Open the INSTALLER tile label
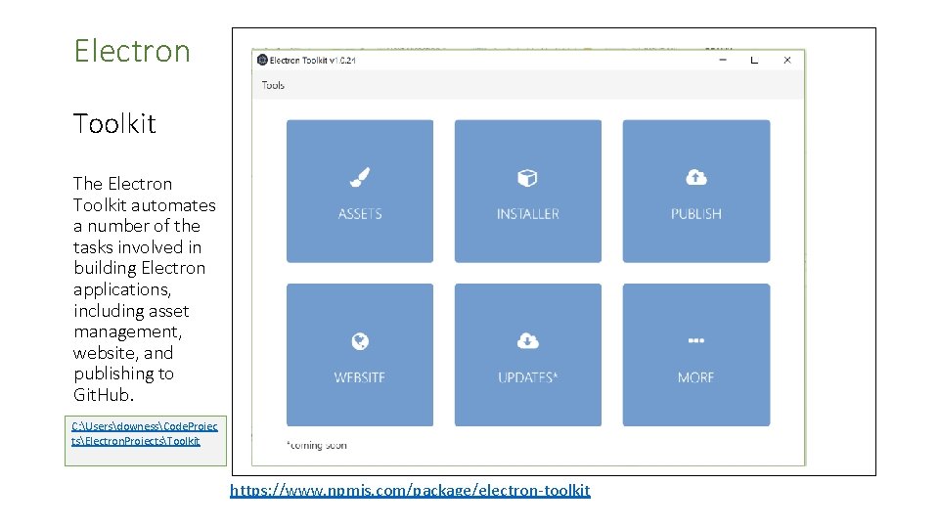 pyautogui.click(x=527, y=214)
